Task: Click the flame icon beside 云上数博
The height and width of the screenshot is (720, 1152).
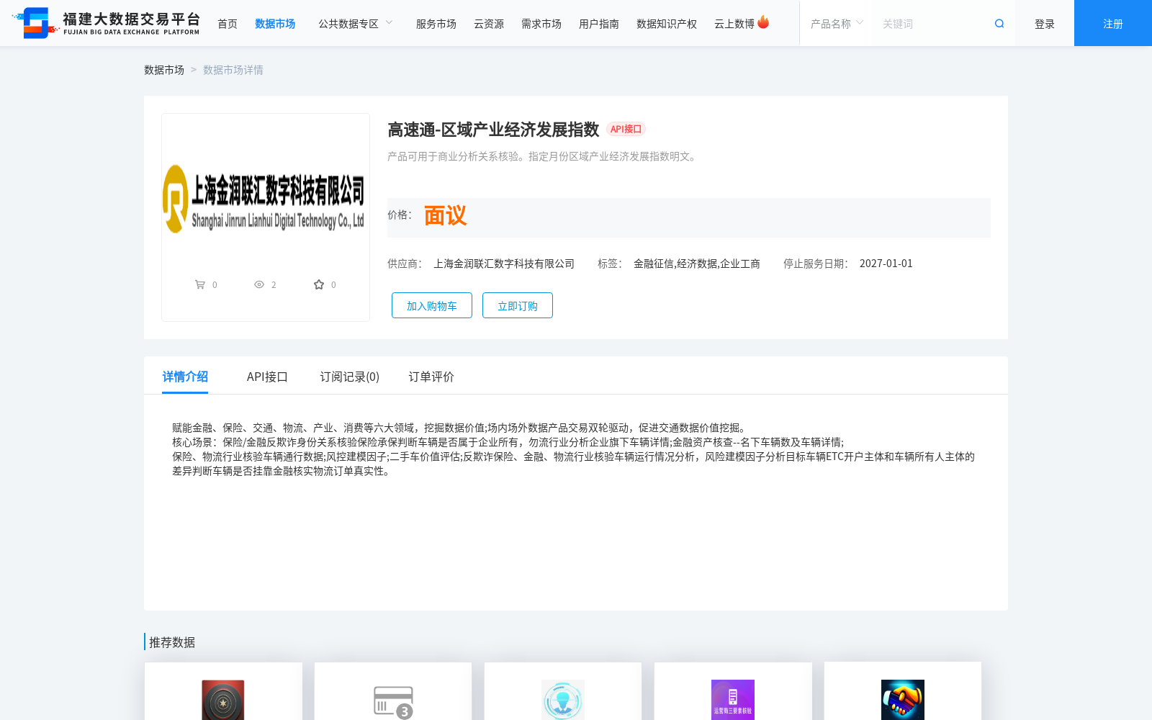Action: [763, 22]
